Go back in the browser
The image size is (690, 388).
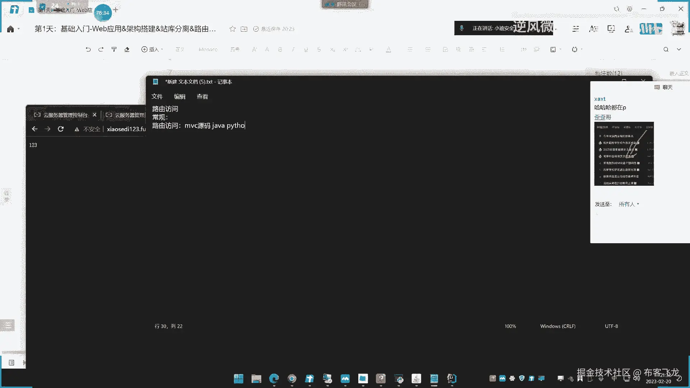(x=34, y=129)
